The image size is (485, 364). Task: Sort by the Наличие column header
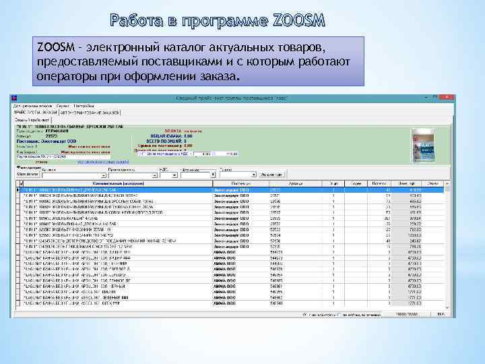tap(379, 183)
